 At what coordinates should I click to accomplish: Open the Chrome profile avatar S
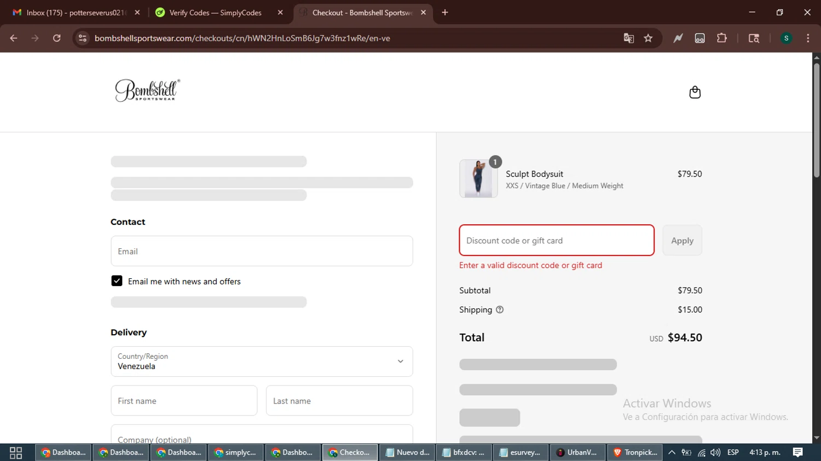(786, 38)
